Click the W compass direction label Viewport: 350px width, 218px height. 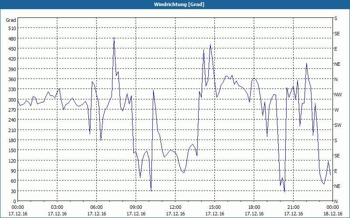(x=336, y=110)
